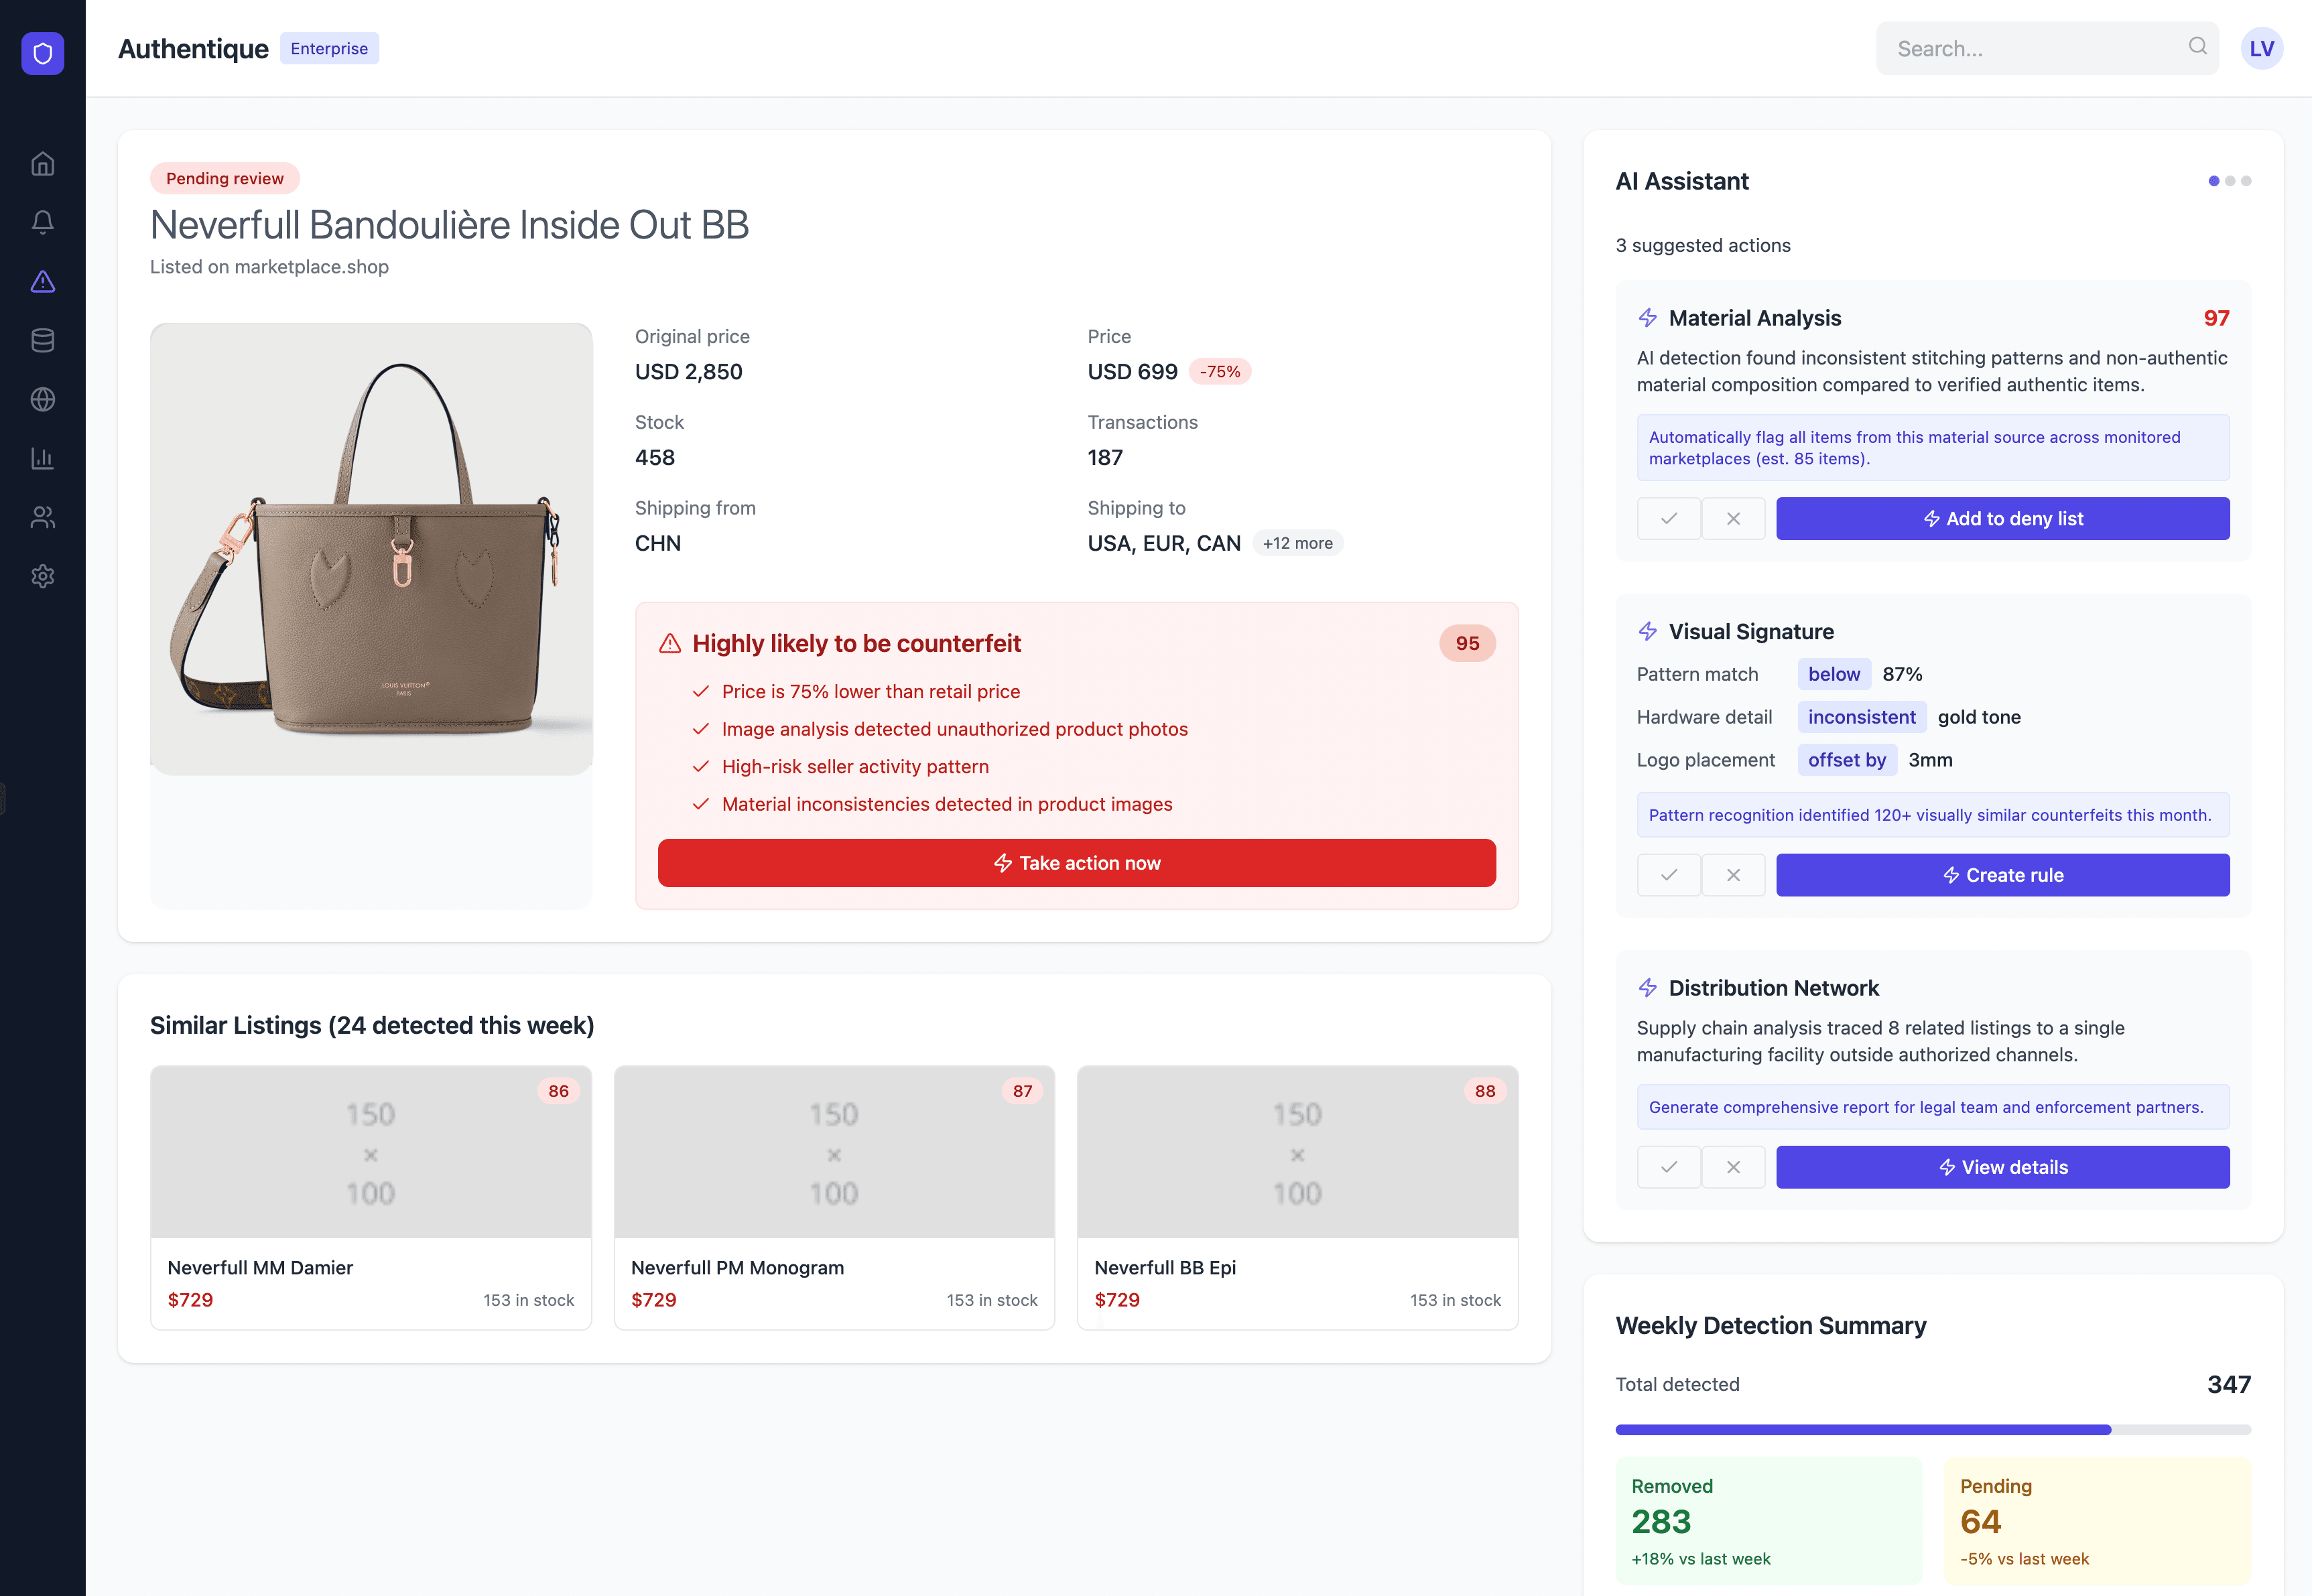Click the 'offset by' logo placement tag
The height and width of the screenshot is (1596, 2312).
tap(1847, 760)
